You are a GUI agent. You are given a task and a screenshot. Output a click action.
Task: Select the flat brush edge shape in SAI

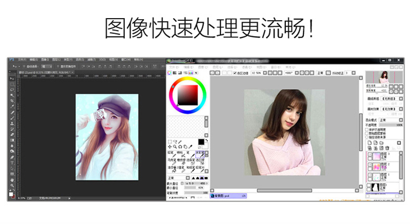click(x=206, y=178)
